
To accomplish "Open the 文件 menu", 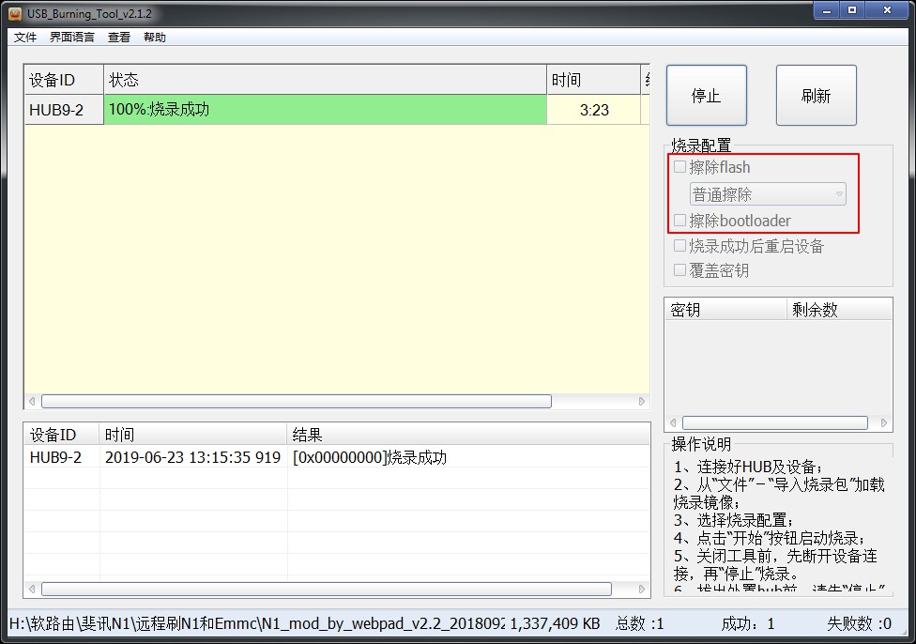I will (25, 38).
